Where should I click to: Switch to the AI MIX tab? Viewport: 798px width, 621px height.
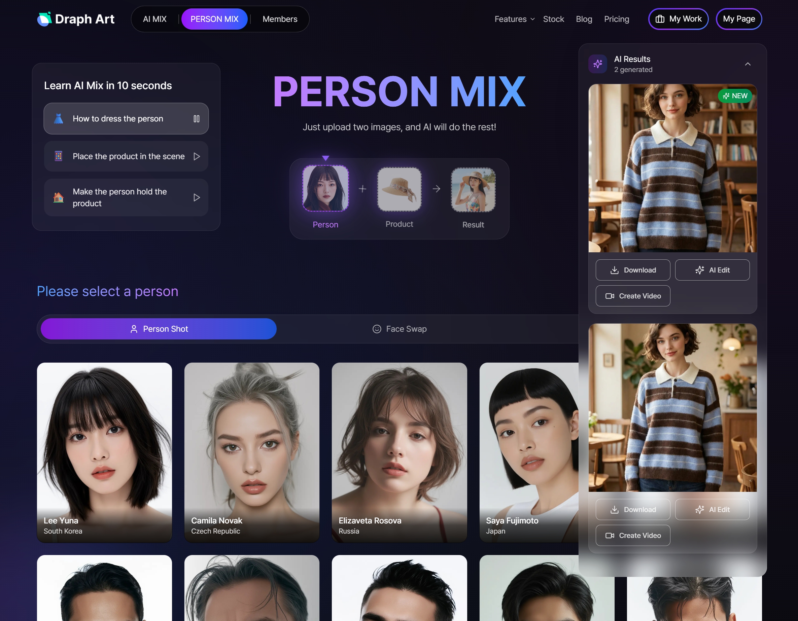tap(154, 19)
